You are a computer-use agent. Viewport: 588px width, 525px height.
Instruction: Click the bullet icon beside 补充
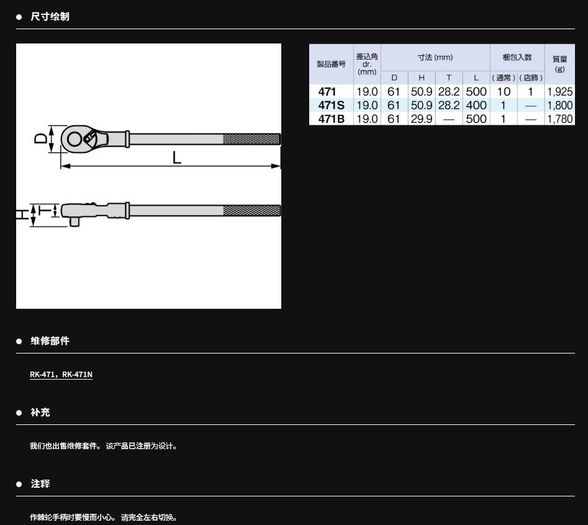click(x=19, y=413)
